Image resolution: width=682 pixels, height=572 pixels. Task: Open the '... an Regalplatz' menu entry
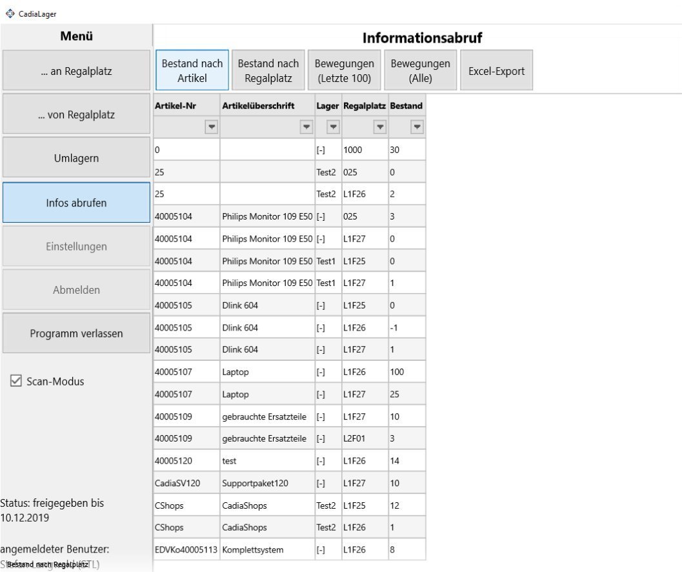point(76,71)
